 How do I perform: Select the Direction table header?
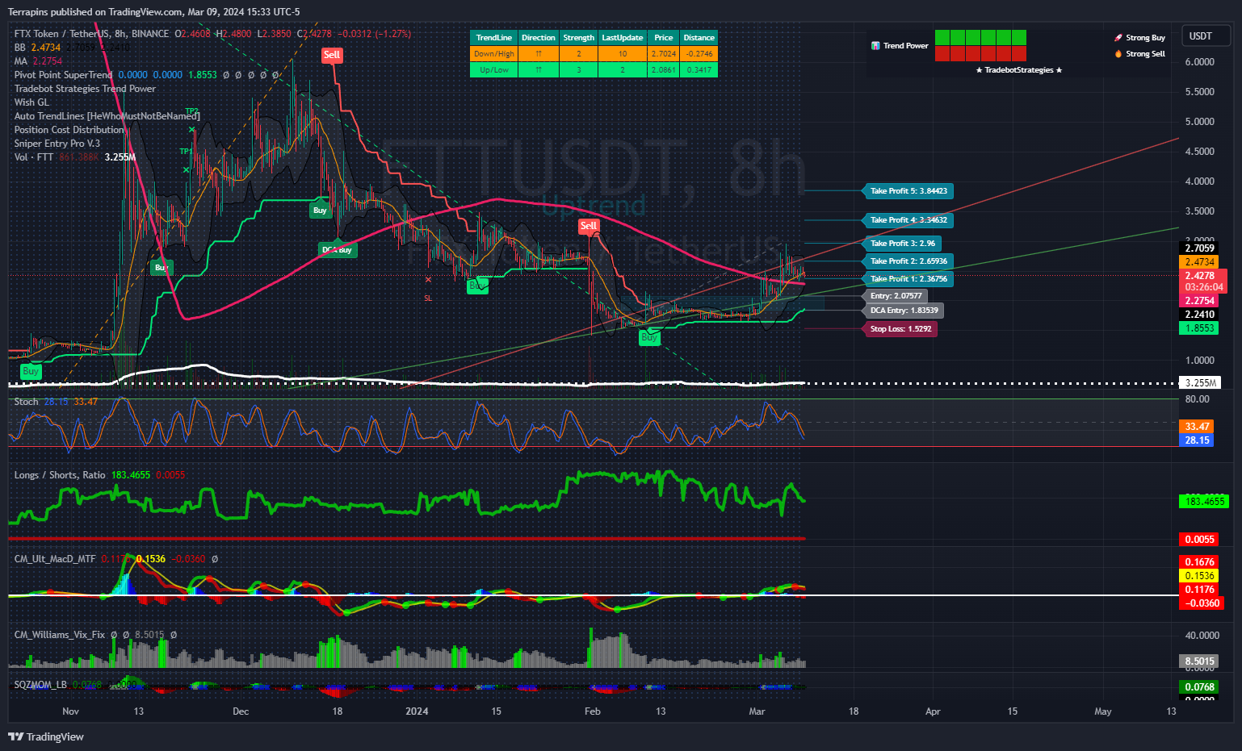538,38
